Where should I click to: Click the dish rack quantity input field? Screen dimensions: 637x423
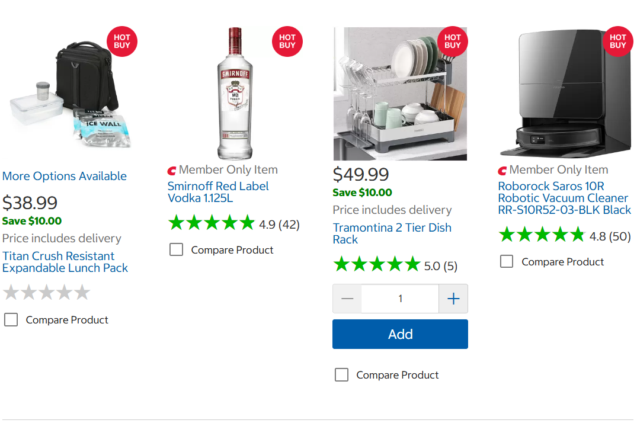[x=400, y=299]
